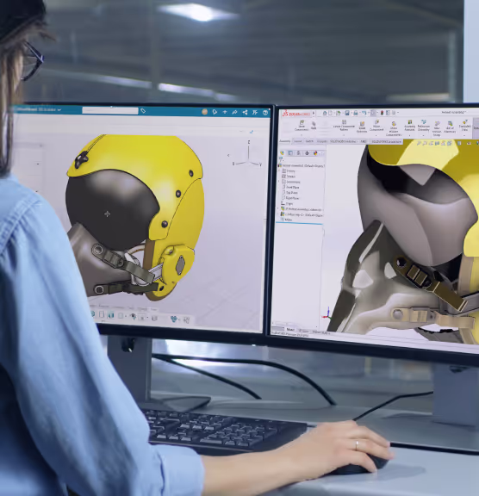This screenshot has width=479, height=496.
Task: Open the Reference Geometry dropdown
Action: pos(424,126)
